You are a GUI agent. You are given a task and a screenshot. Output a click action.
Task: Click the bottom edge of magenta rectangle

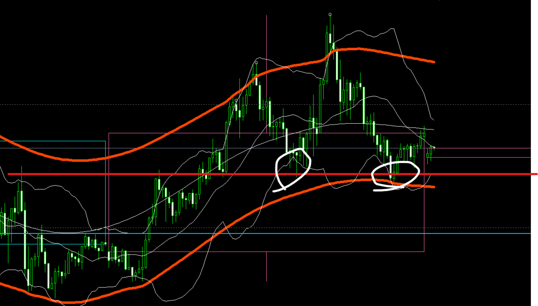pos(266,251)
